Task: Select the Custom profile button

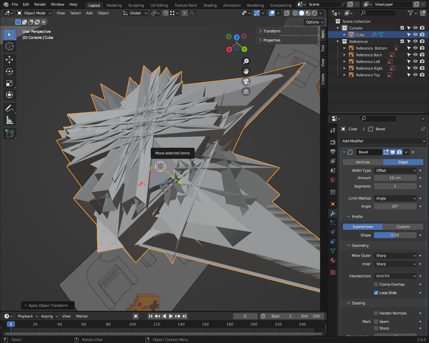Action: click(403, 227)
